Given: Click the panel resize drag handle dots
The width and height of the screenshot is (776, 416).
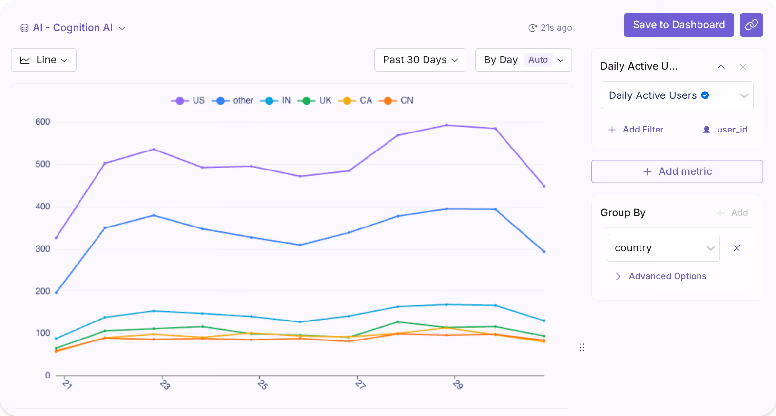Looking at the screenshot, I should [582, 347].
